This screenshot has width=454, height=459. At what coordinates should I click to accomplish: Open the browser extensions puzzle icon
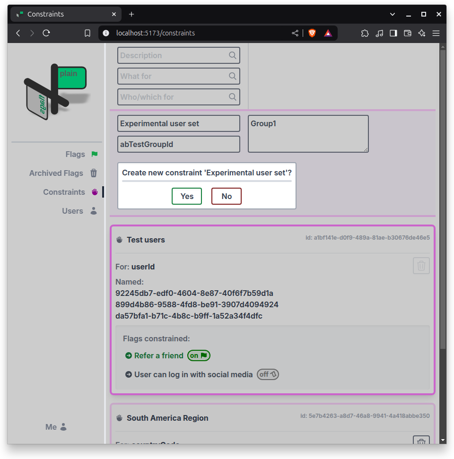(365, 33)
